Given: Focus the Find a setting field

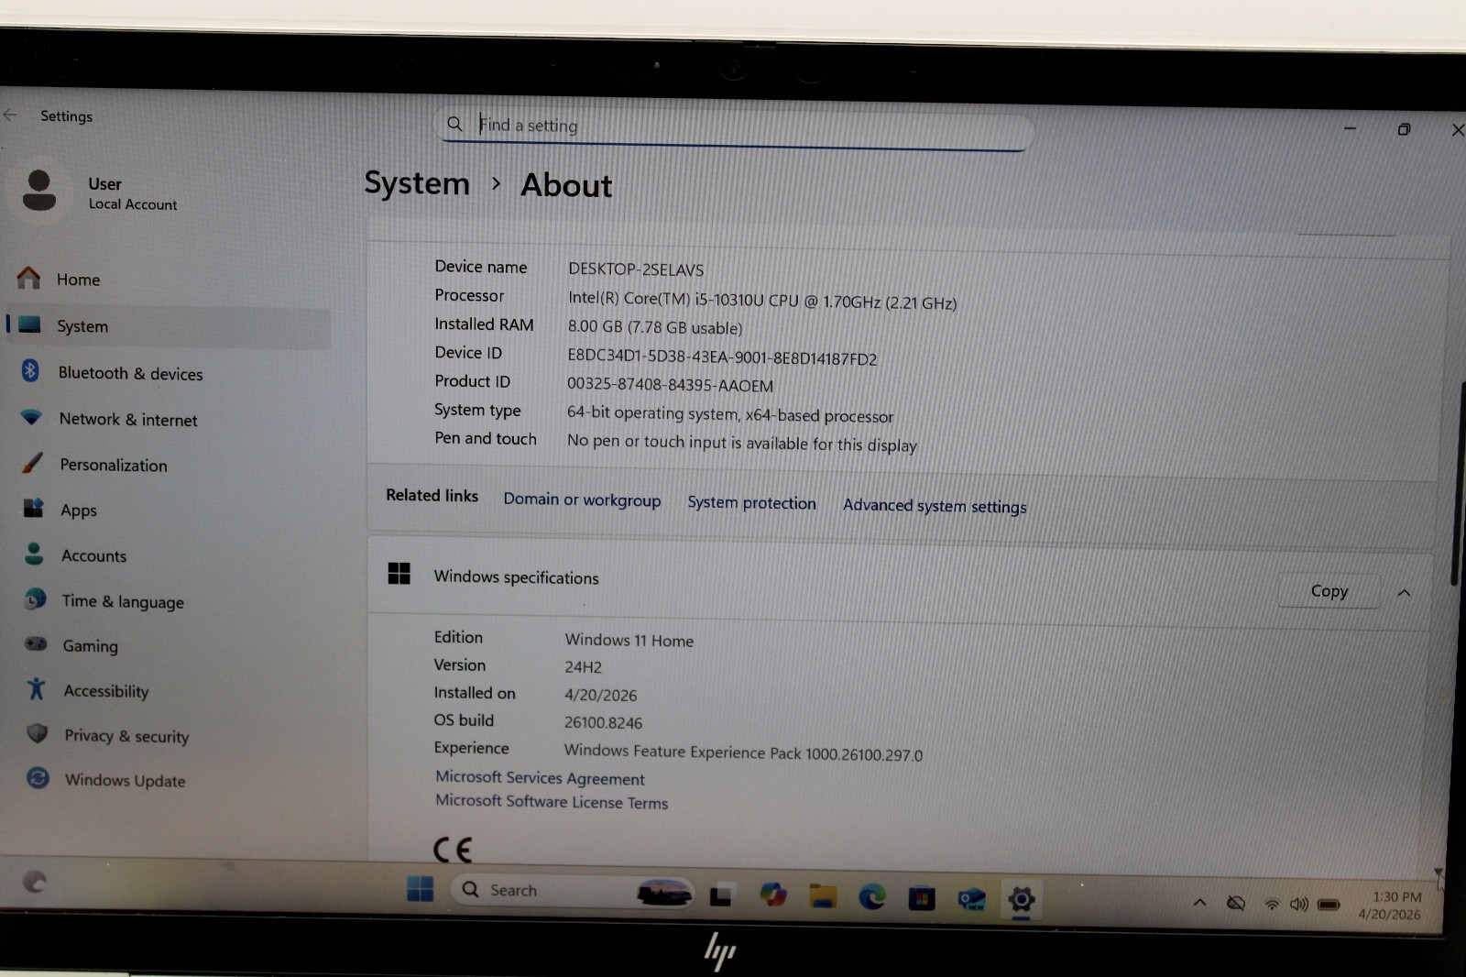Looking at the screenshot, I should [733, 127].
